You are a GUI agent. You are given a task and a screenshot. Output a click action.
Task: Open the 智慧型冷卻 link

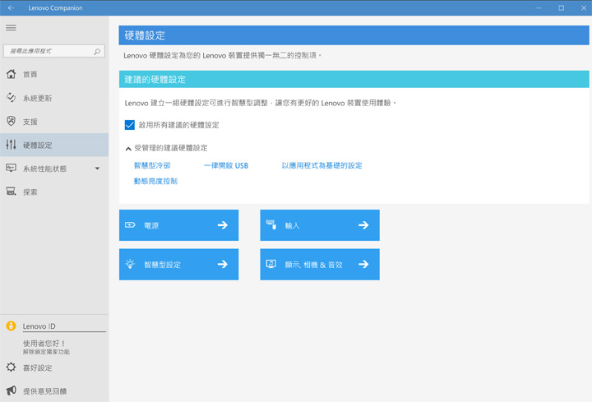click(152, 165)
